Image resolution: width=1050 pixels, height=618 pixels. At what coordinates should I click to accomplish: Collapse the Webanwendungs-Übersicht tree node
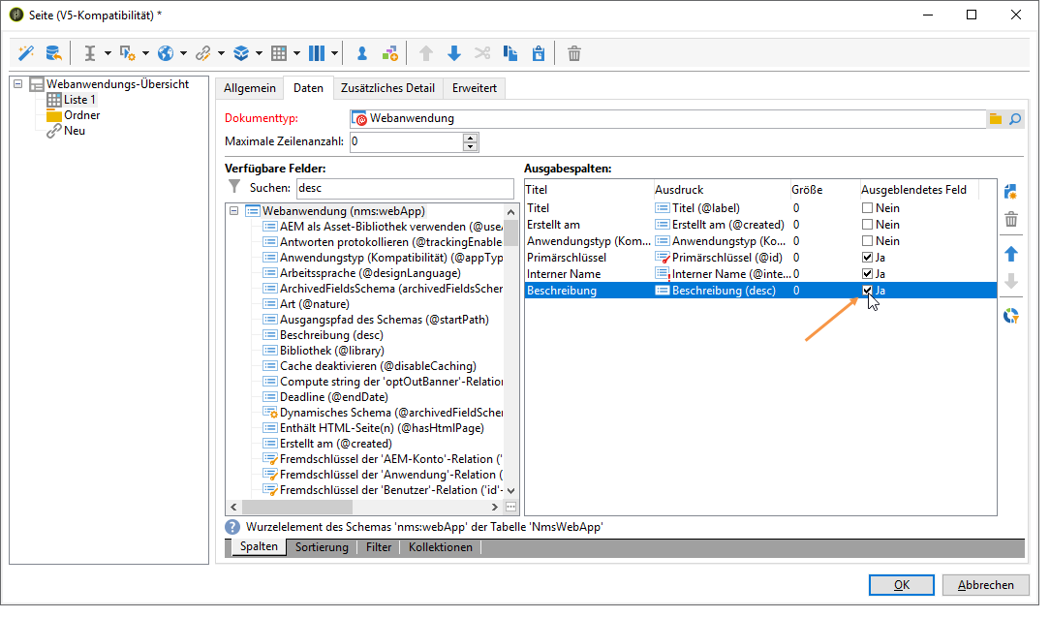click(x=18, y=84)
